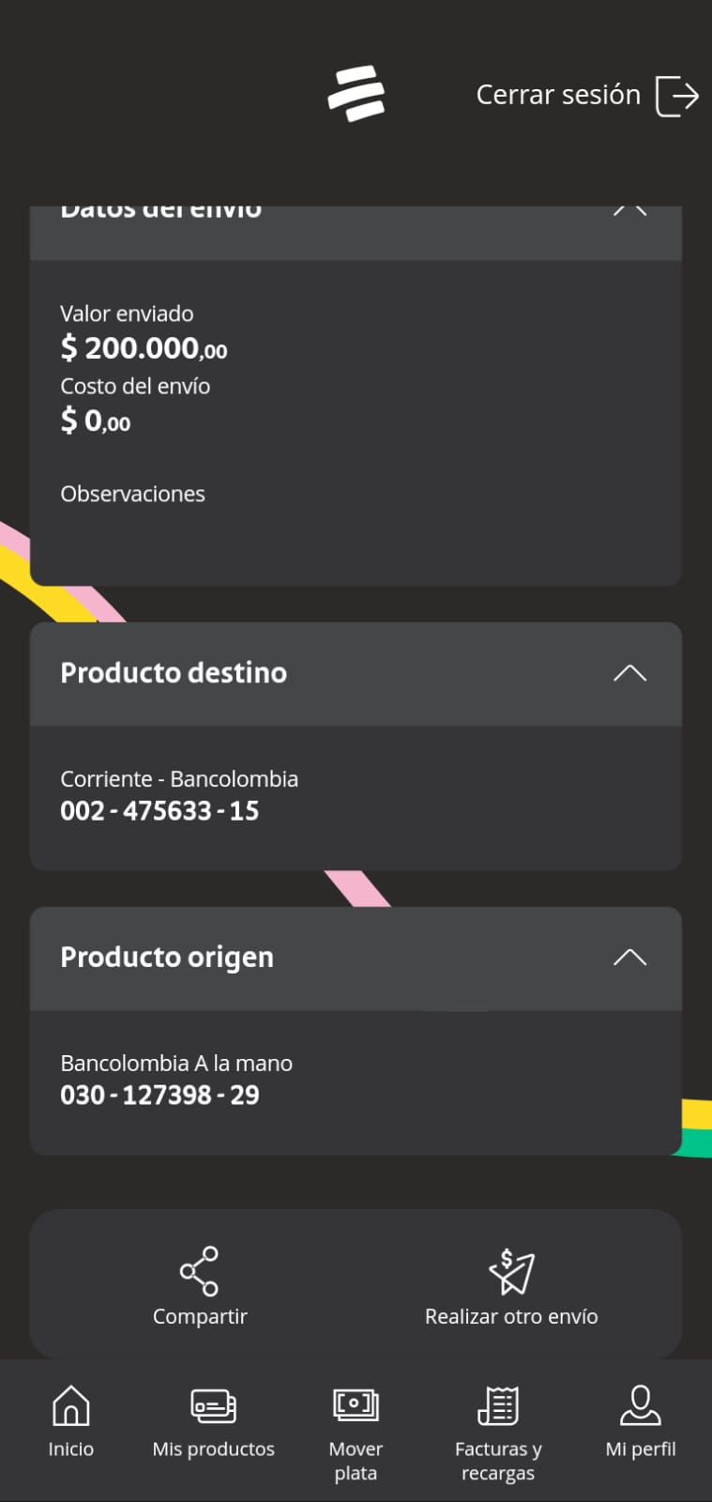Switch to the Mis productos tab label

click(x=214, y=1448)
